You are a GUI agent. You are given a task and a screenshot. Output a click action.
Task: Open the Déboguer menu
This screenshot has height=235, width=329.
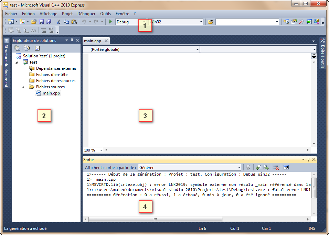[x=86, y=14]
